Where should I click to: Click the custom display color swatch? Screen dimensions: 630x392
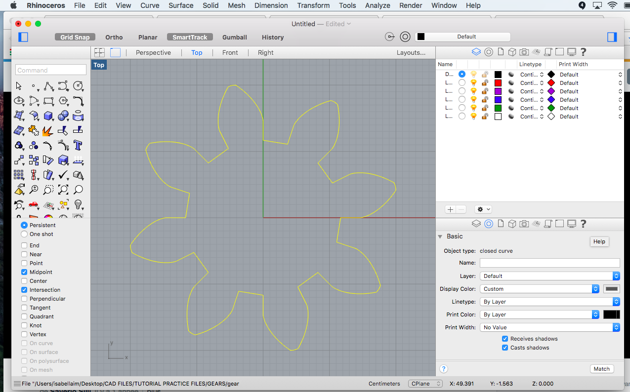tap(612, 289)
